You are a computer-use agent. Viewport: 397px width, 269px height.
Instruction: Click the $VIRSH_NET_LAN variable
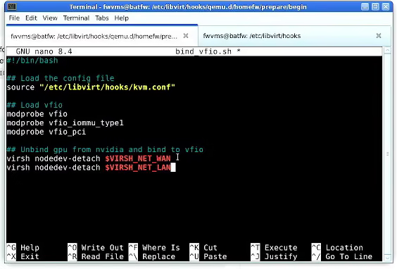(138, 168)
